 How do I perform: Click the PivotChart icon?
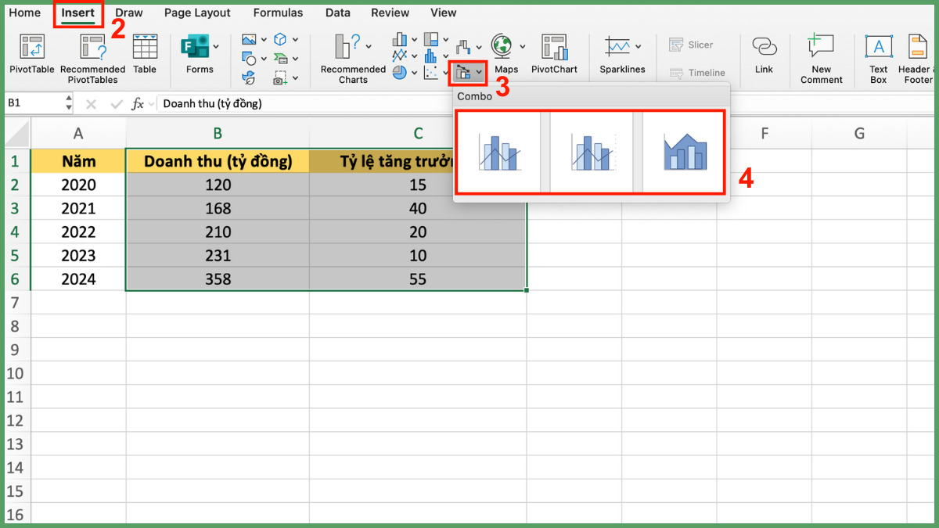point(554,47)
